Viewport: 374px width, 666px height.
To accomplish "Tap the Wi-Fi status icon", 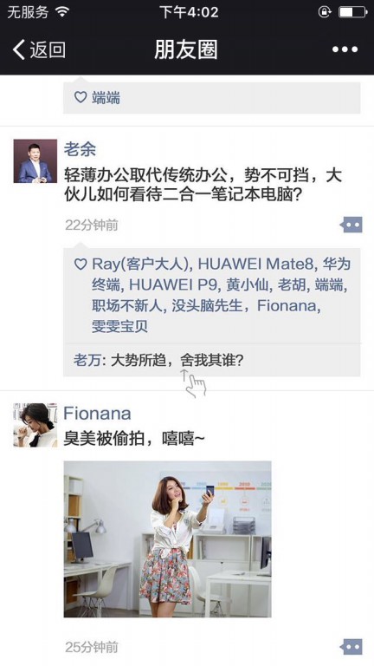I will [62, 12].
